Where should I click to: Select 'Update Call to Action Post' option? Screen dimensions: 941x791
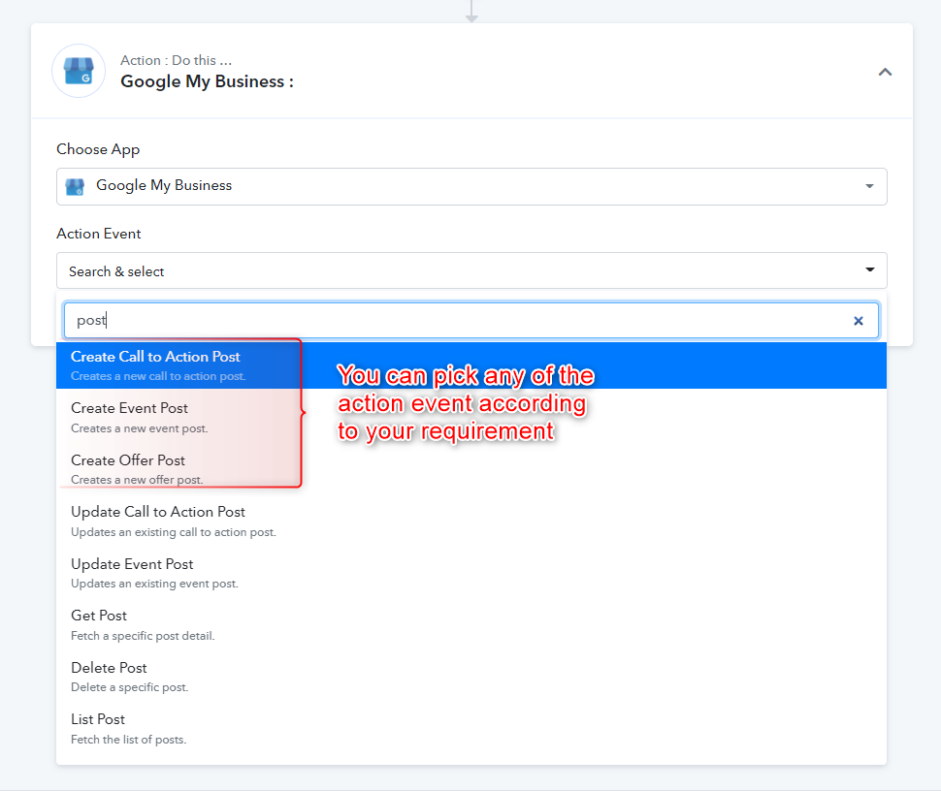[x=471, y=522]
